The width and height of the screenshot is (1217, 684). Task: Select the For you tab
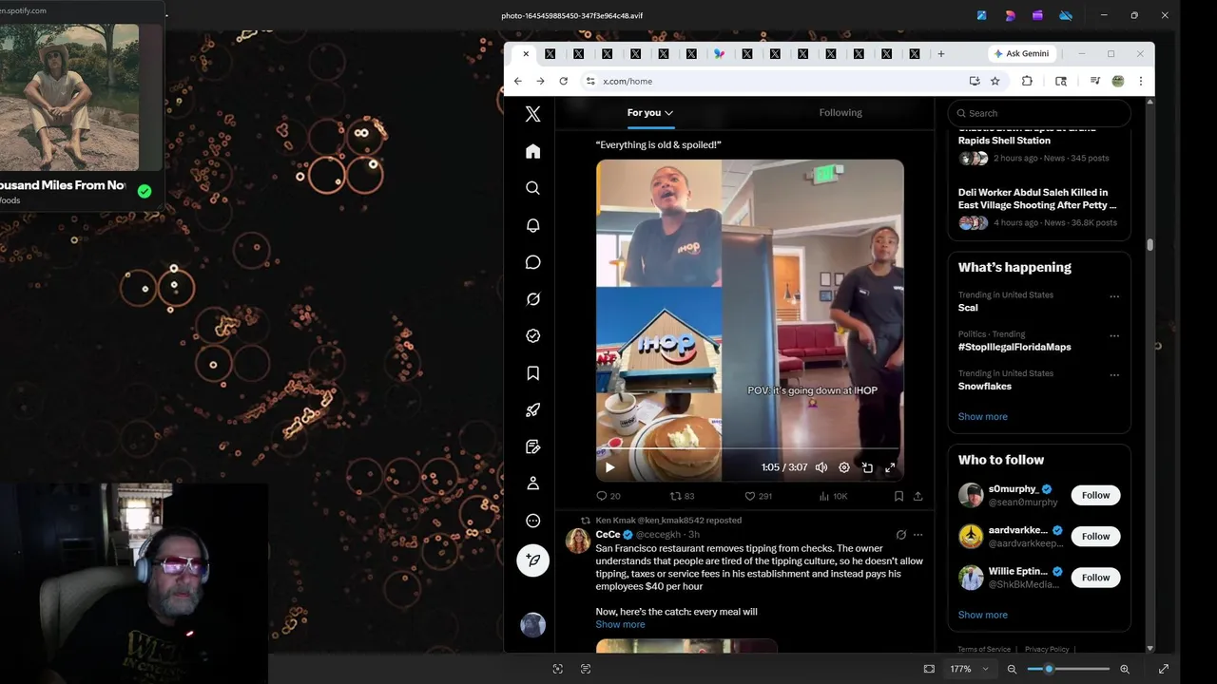pyautogui.click(x=650, y=112)
